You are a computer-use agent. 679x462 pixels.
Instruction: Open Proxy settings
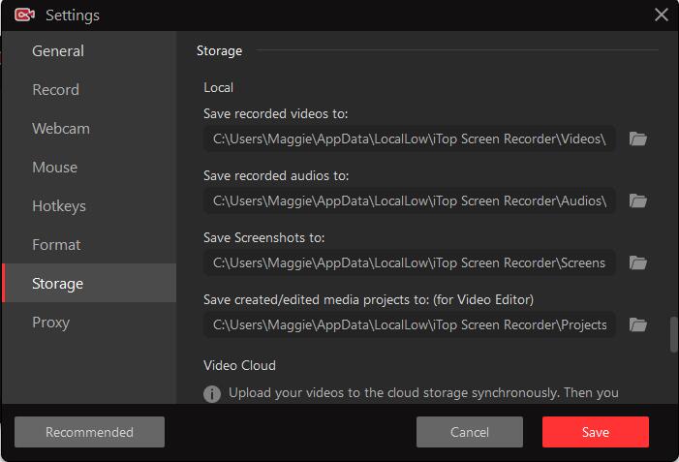pyautogui.click(x=50, y=323)
